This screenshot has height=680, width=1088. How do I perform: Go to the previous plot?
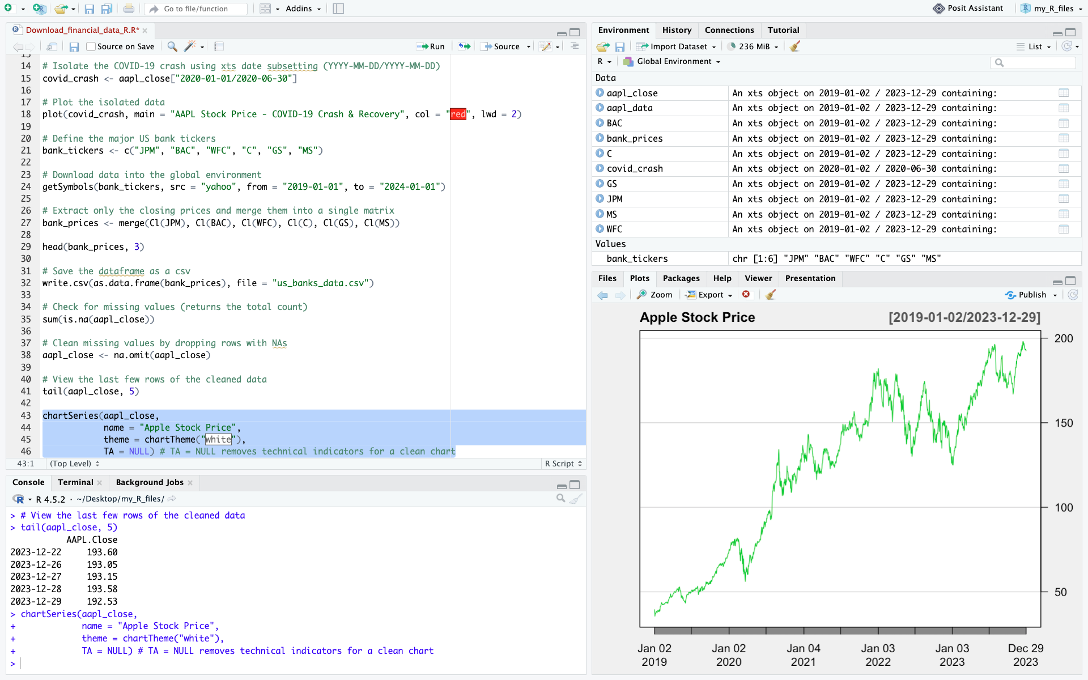pos(603,295)
